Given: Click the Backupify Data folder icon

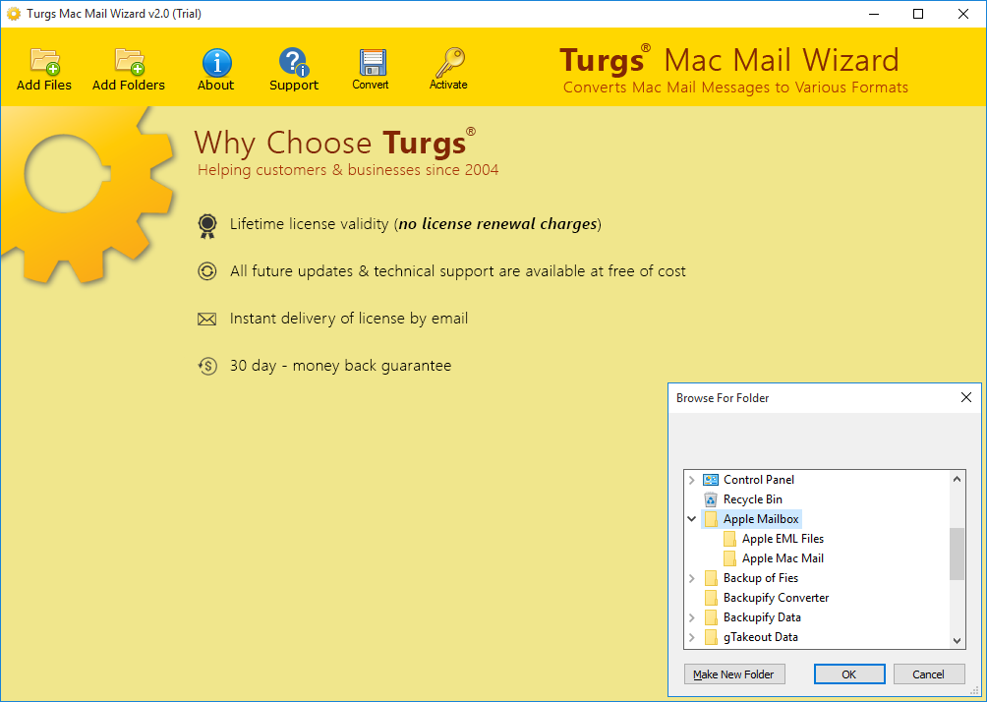Looking at the screenshot, I should coord(711,617).
